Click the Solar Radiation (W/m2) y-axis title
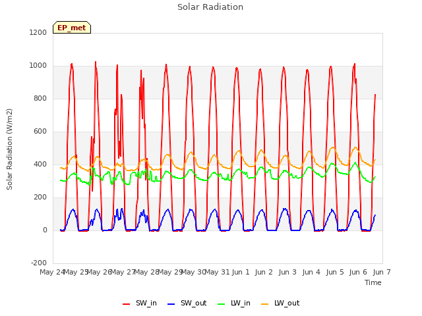The width and height of the screenshot is (422, 316). [x=9, y=149]
